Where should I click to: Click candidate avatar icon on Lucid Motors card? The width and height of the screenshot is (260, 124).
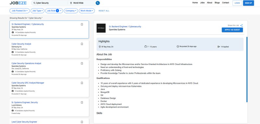pos(13,111)
